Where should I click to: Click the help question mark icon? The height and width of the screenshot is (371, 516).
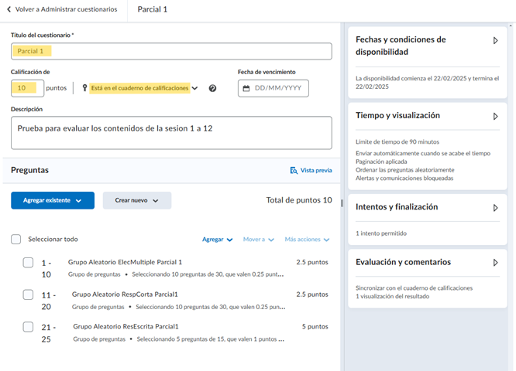click(212, 88)
